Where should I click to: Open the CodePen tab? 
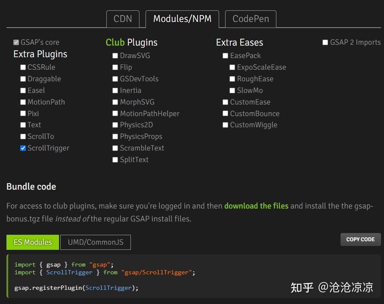tap(251, 19)
